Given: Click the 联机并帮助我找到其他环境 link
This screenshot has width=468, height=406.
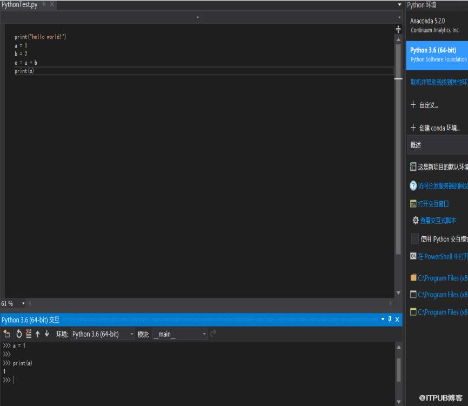Looking at the screenshot, I should 439,82.
